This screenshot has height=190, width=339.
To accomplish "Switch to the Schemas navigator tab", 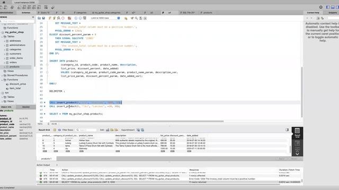I will 26,13.
